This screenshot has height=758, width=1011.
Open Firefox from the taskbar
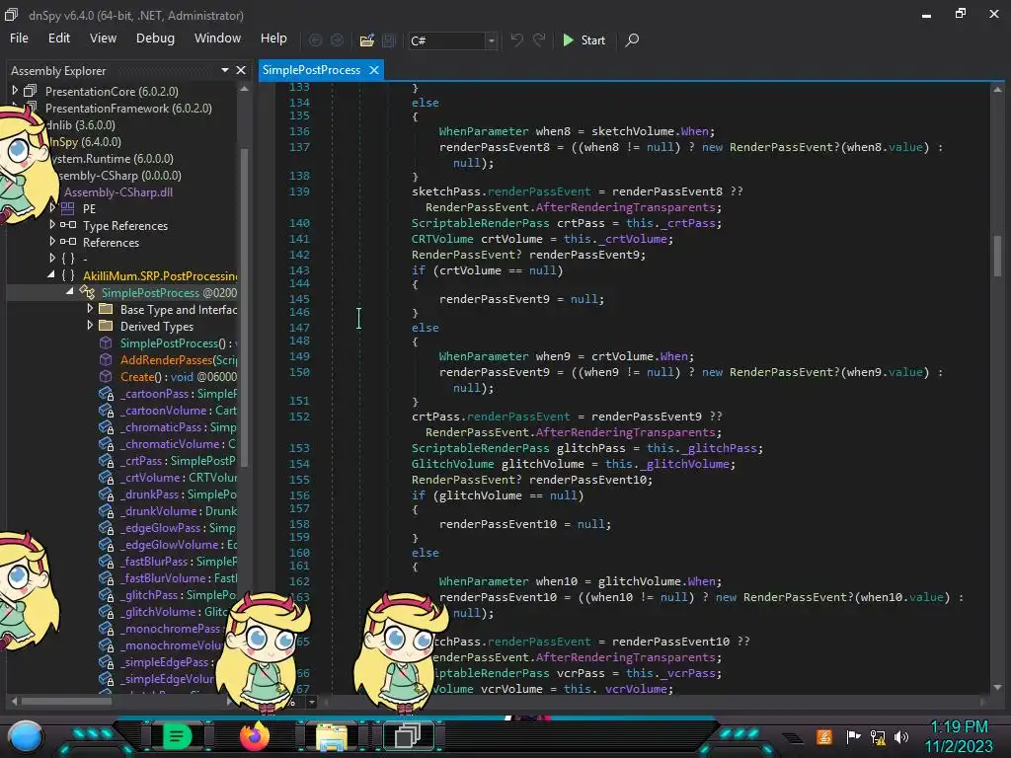click(x=254, y=736)
